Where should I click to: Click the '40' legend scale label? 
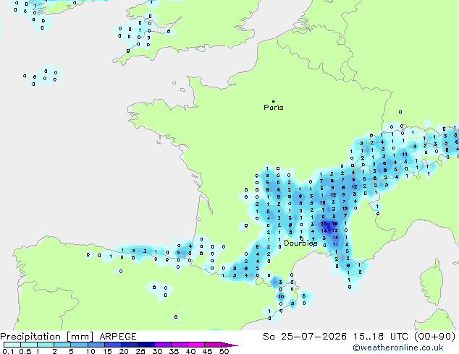coord(191,351)
